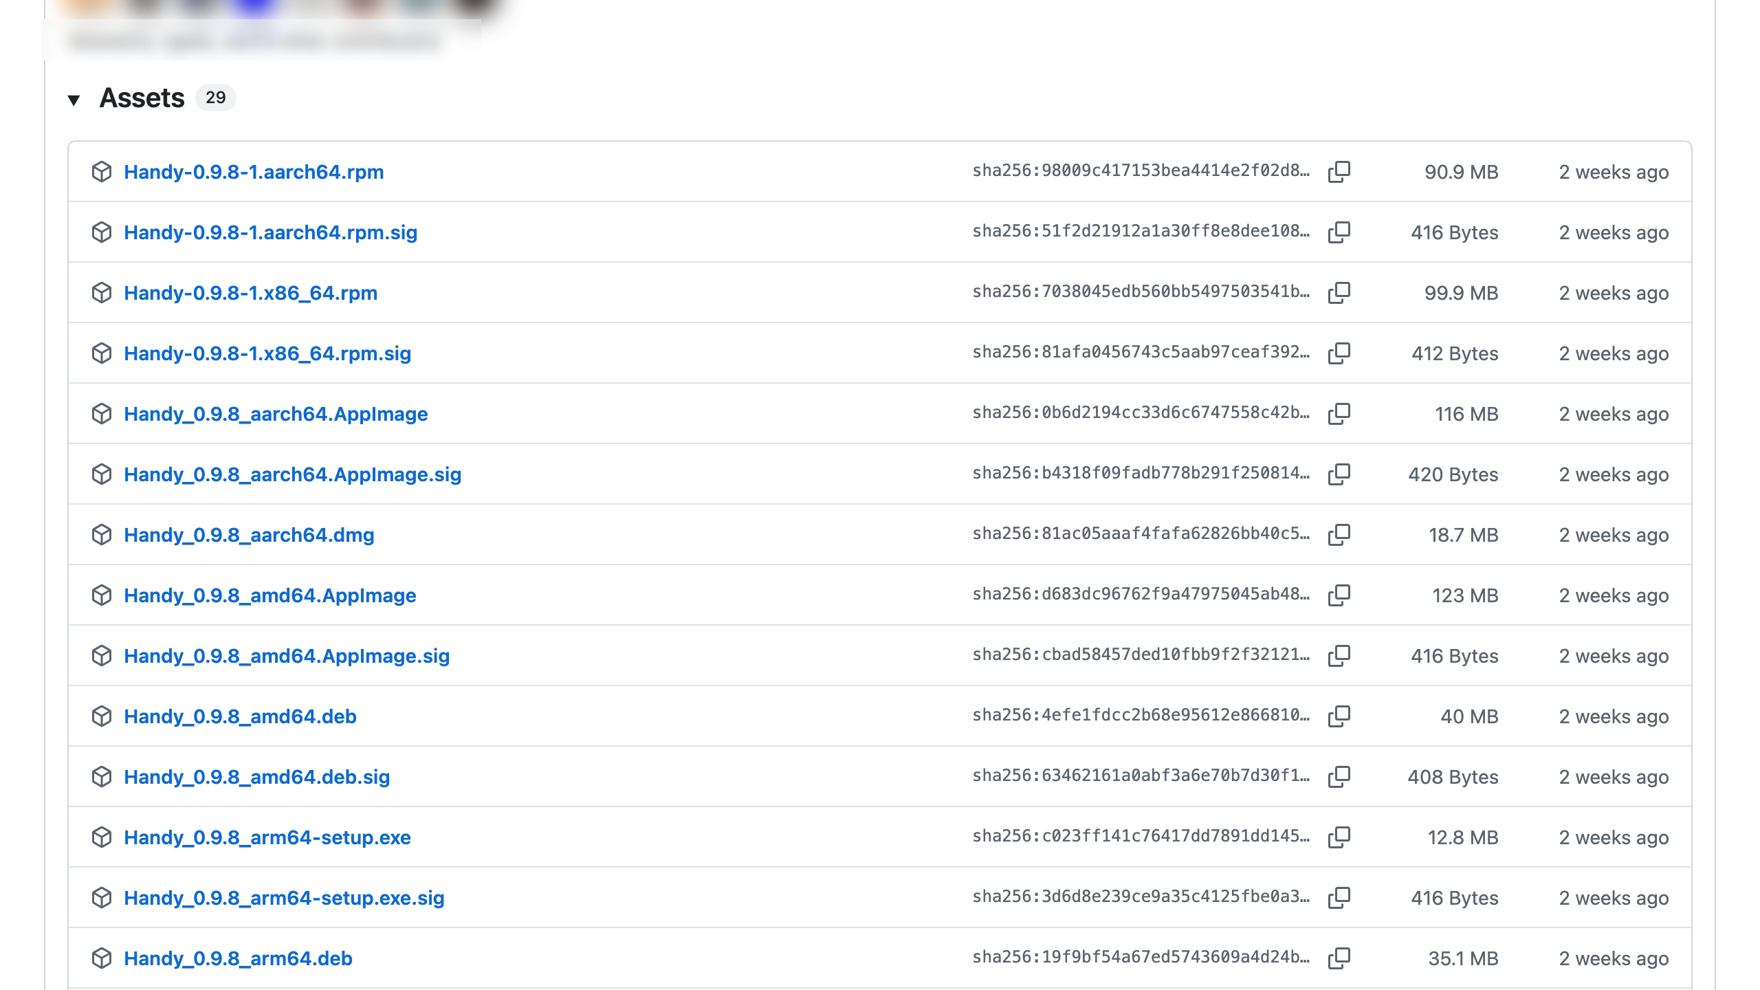
Task: Copy sha256 for Handy_0.9.8_aarch64.AppImage
Action: [1339, 414]
